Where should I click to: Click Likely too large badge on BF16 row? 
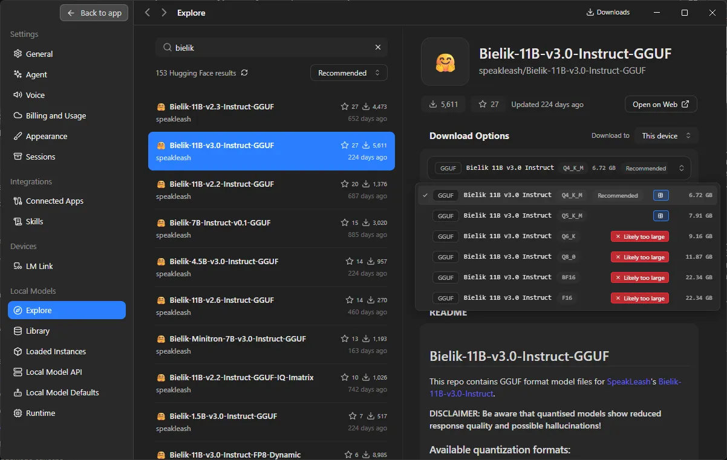pos(640,278)
